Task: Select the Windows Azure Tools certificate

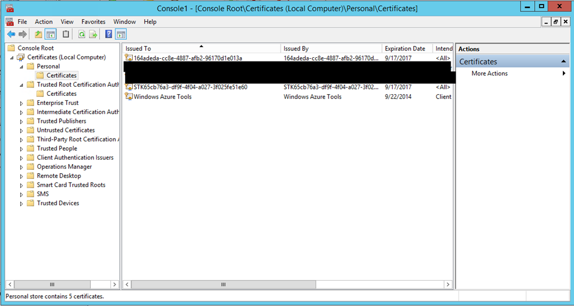Action: click(163, 97)
